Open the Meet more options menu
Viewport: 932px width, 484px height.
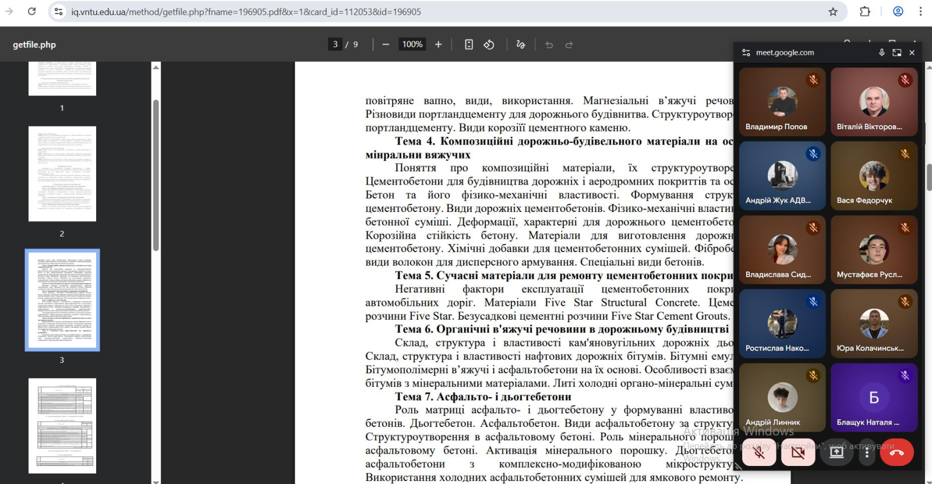[867, 453]
